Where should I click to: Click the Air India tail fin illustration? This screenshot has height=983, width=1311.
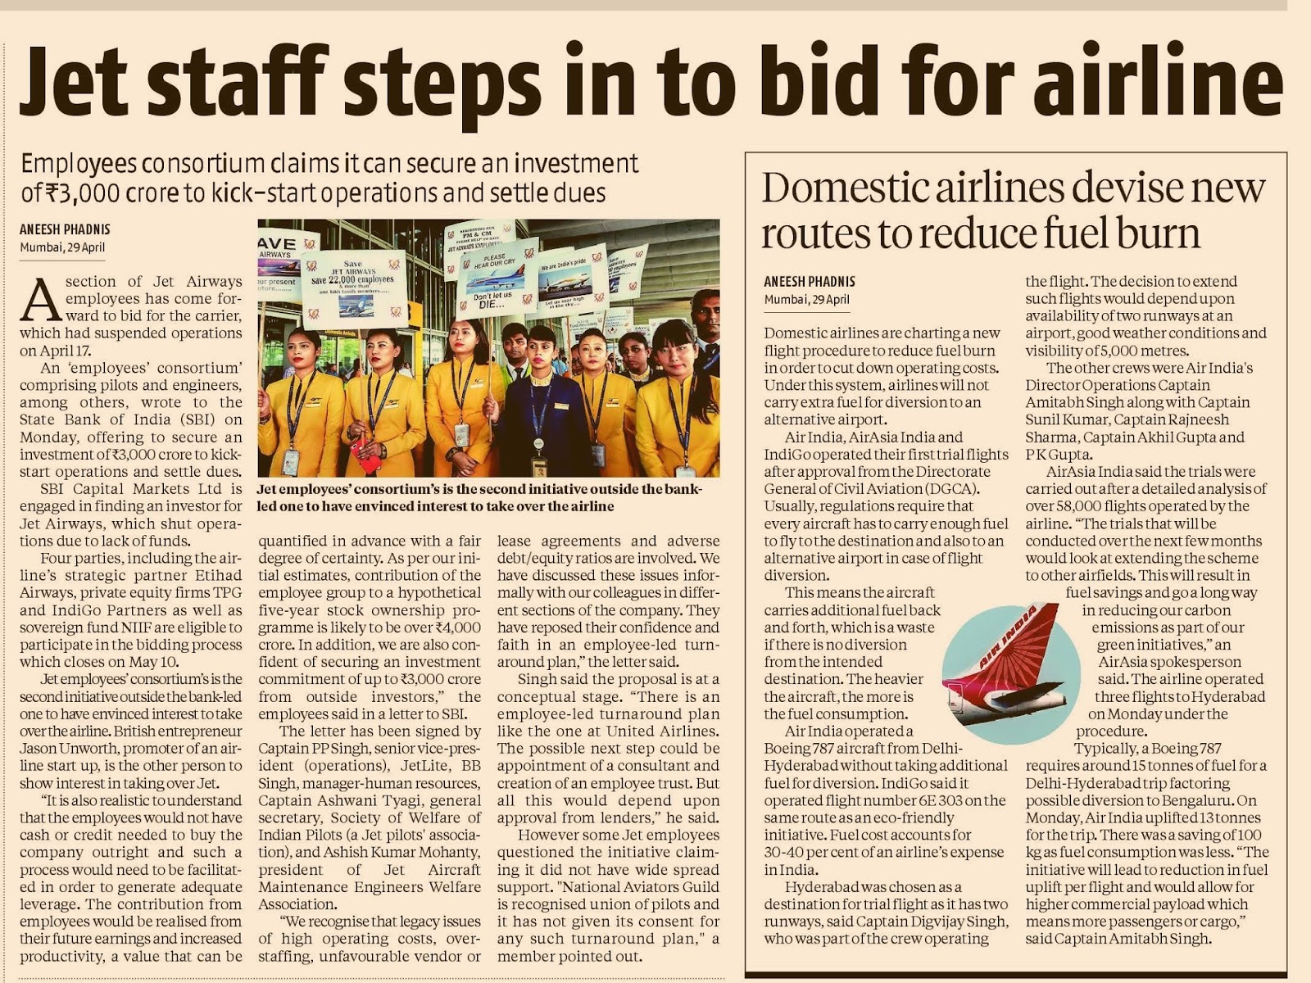click(1011, 673)
